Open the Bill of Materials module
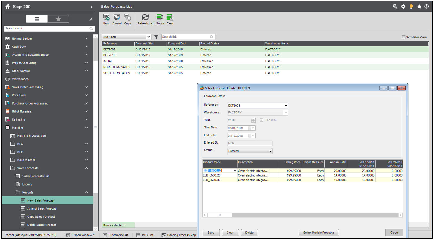Image resolution: width=434 pixels, height=240 pixels. (22, 111)
